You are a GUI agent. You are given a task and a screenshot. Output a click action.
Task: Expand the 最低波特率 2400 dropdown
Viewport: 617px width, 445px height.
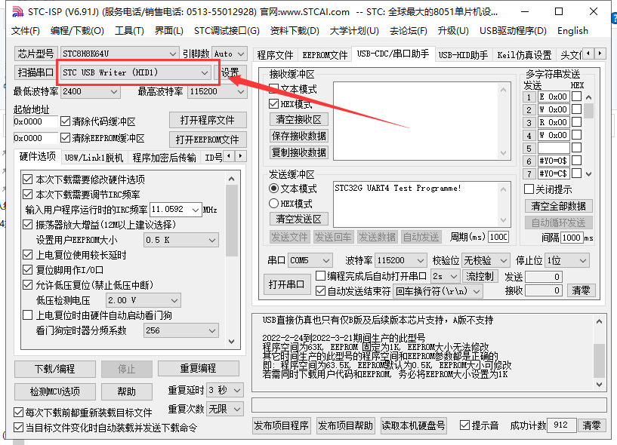point(114,91)
